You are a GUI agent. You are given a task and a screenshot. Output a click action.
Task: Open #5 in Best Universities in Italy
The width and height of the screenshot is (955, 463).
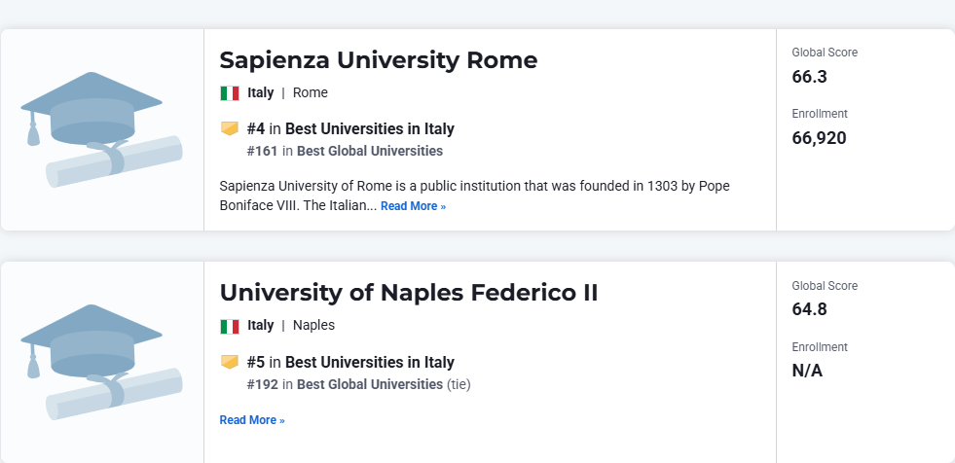[x=350, y=362]
